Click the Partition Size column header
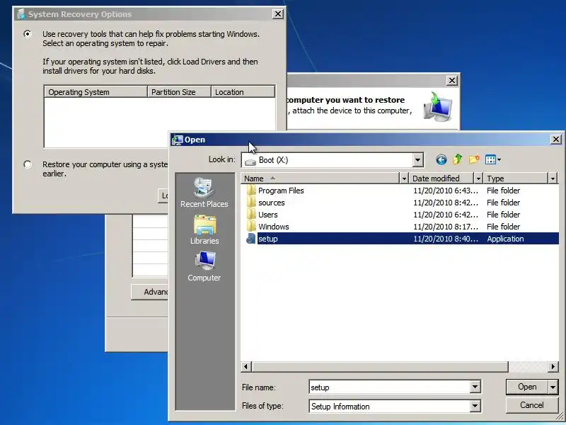 [x=179, y=92]
